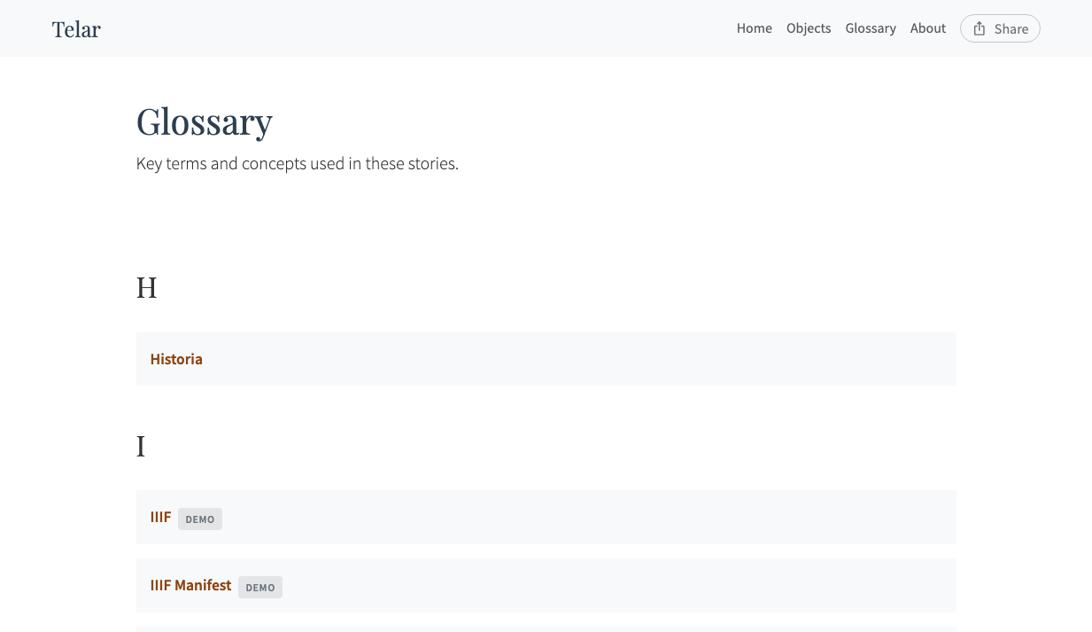Open the IIIF glossary term

tap(160, 517)
